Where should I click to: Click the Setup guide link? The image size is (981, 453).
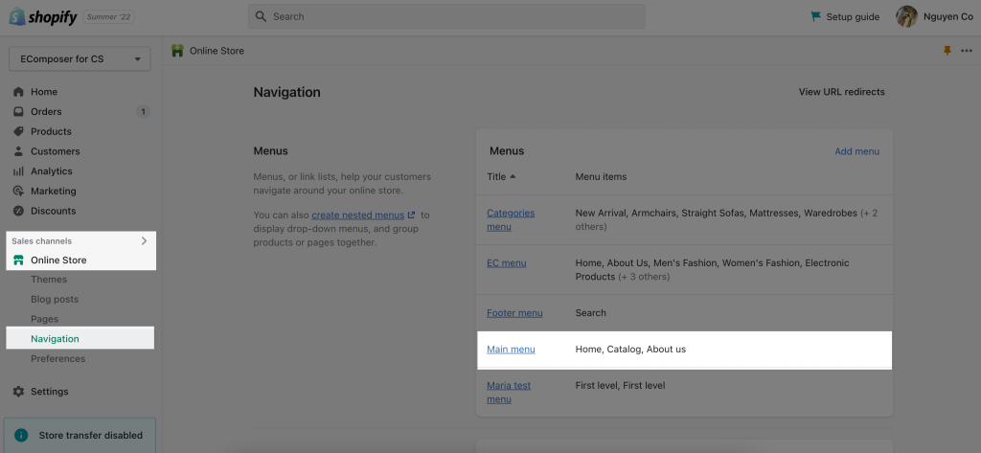point(853,17)
